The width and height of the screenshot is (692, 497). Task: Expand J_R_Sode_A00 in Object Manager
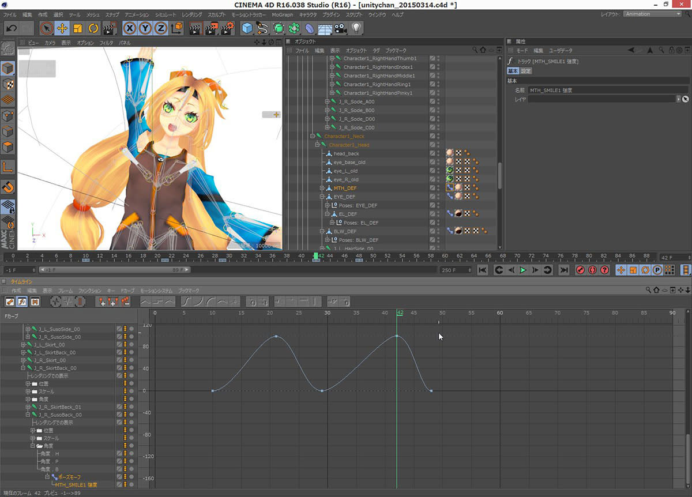[327, 101]
